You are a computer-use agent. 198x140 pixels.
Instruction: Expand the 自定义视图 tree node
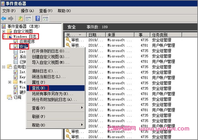pos(3,31)
